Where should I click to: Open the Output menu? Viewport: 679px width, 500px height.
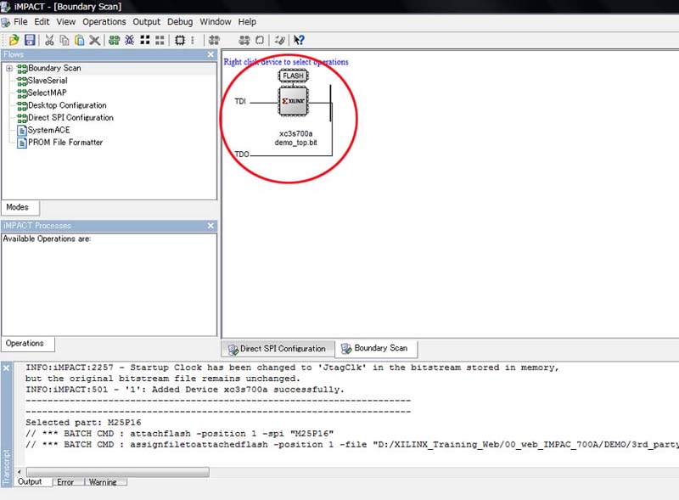pos(146,22)
